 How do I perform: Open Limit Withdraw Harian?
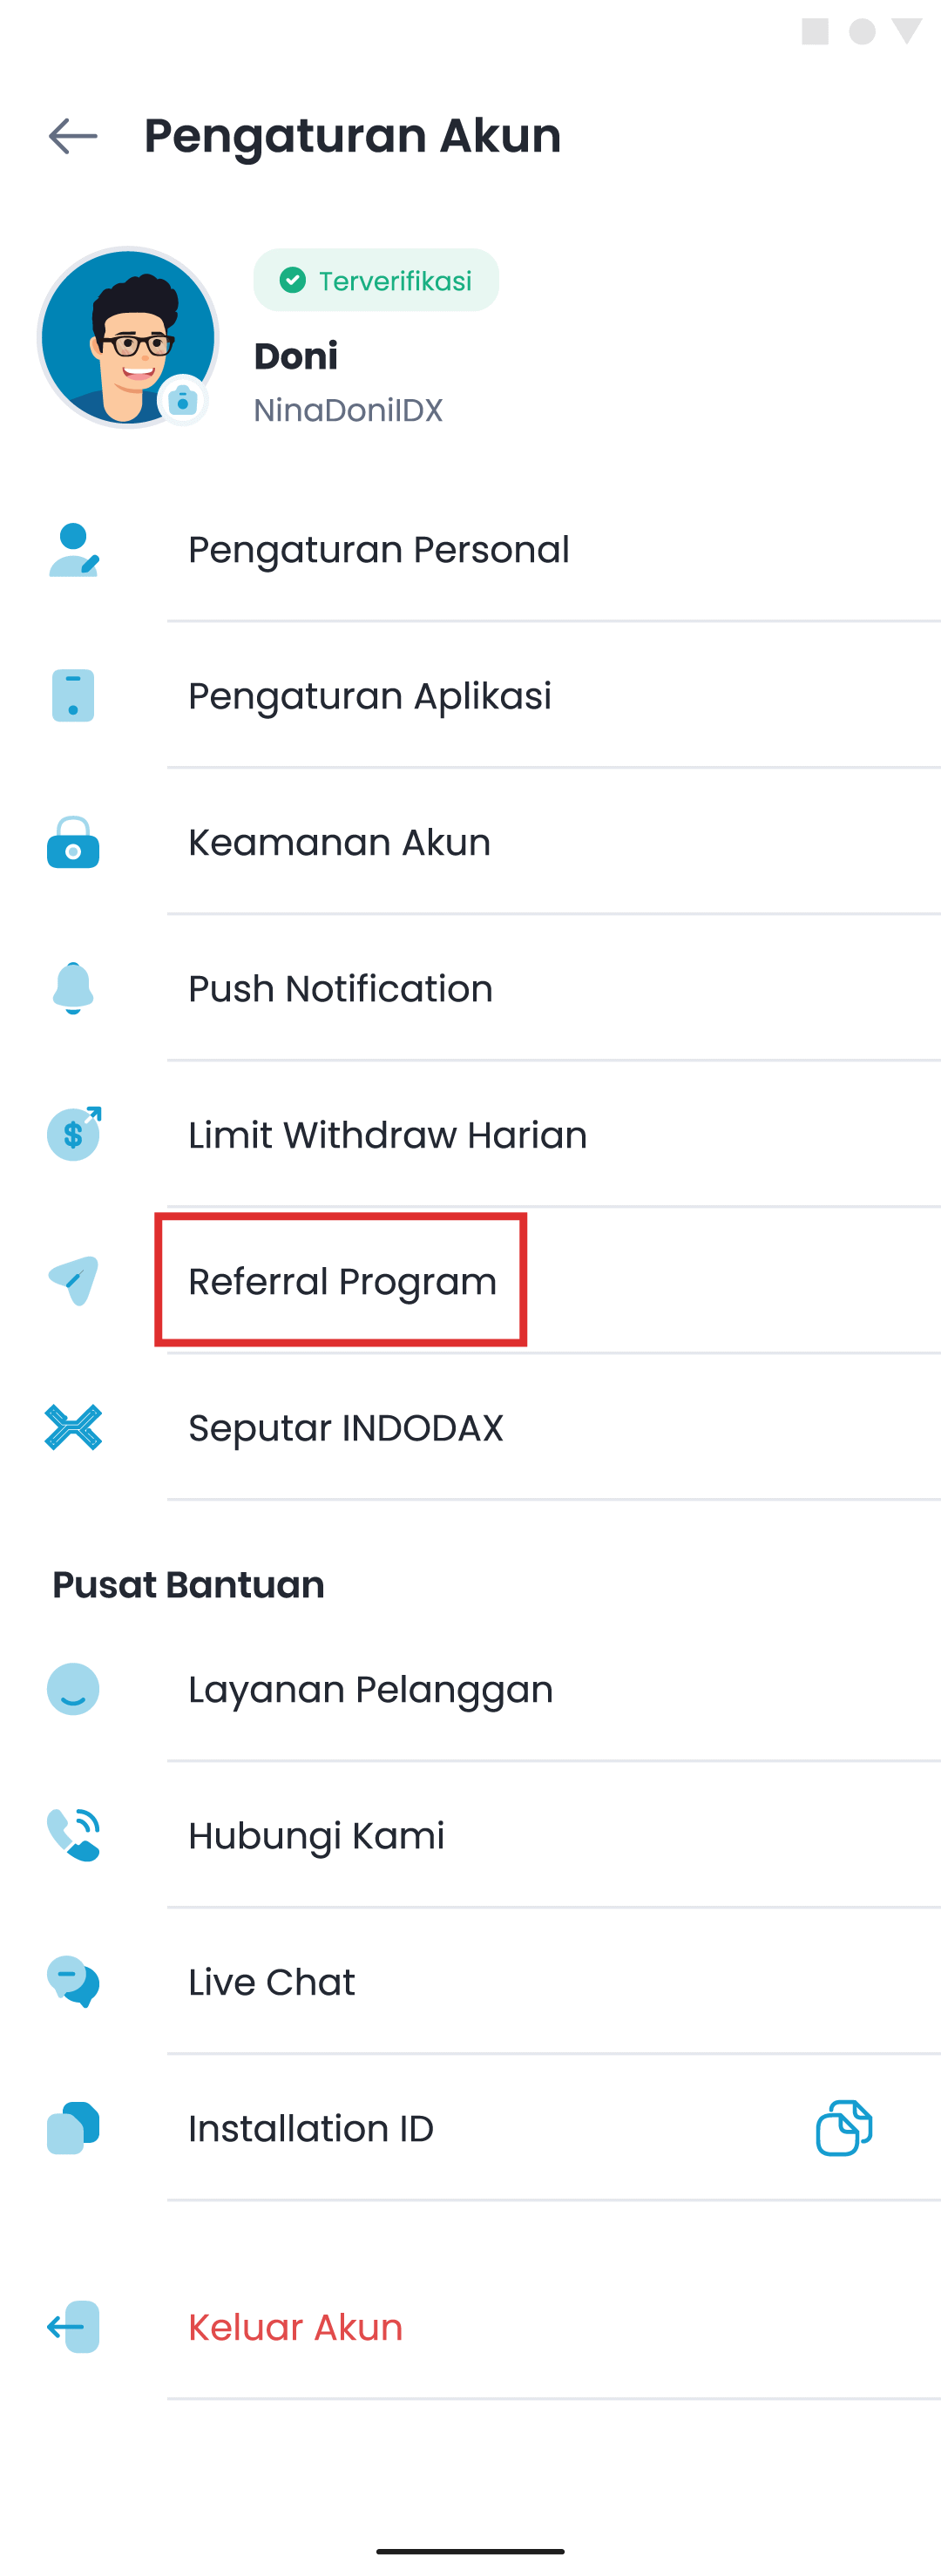click(387, 1135)
